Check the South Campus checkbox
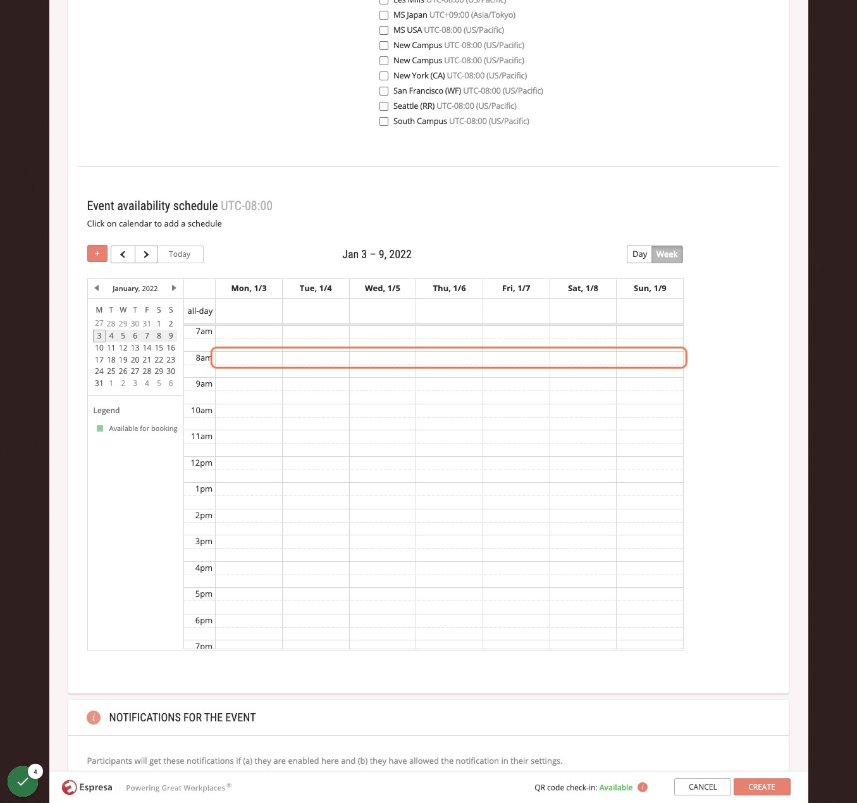 [384, 121]
